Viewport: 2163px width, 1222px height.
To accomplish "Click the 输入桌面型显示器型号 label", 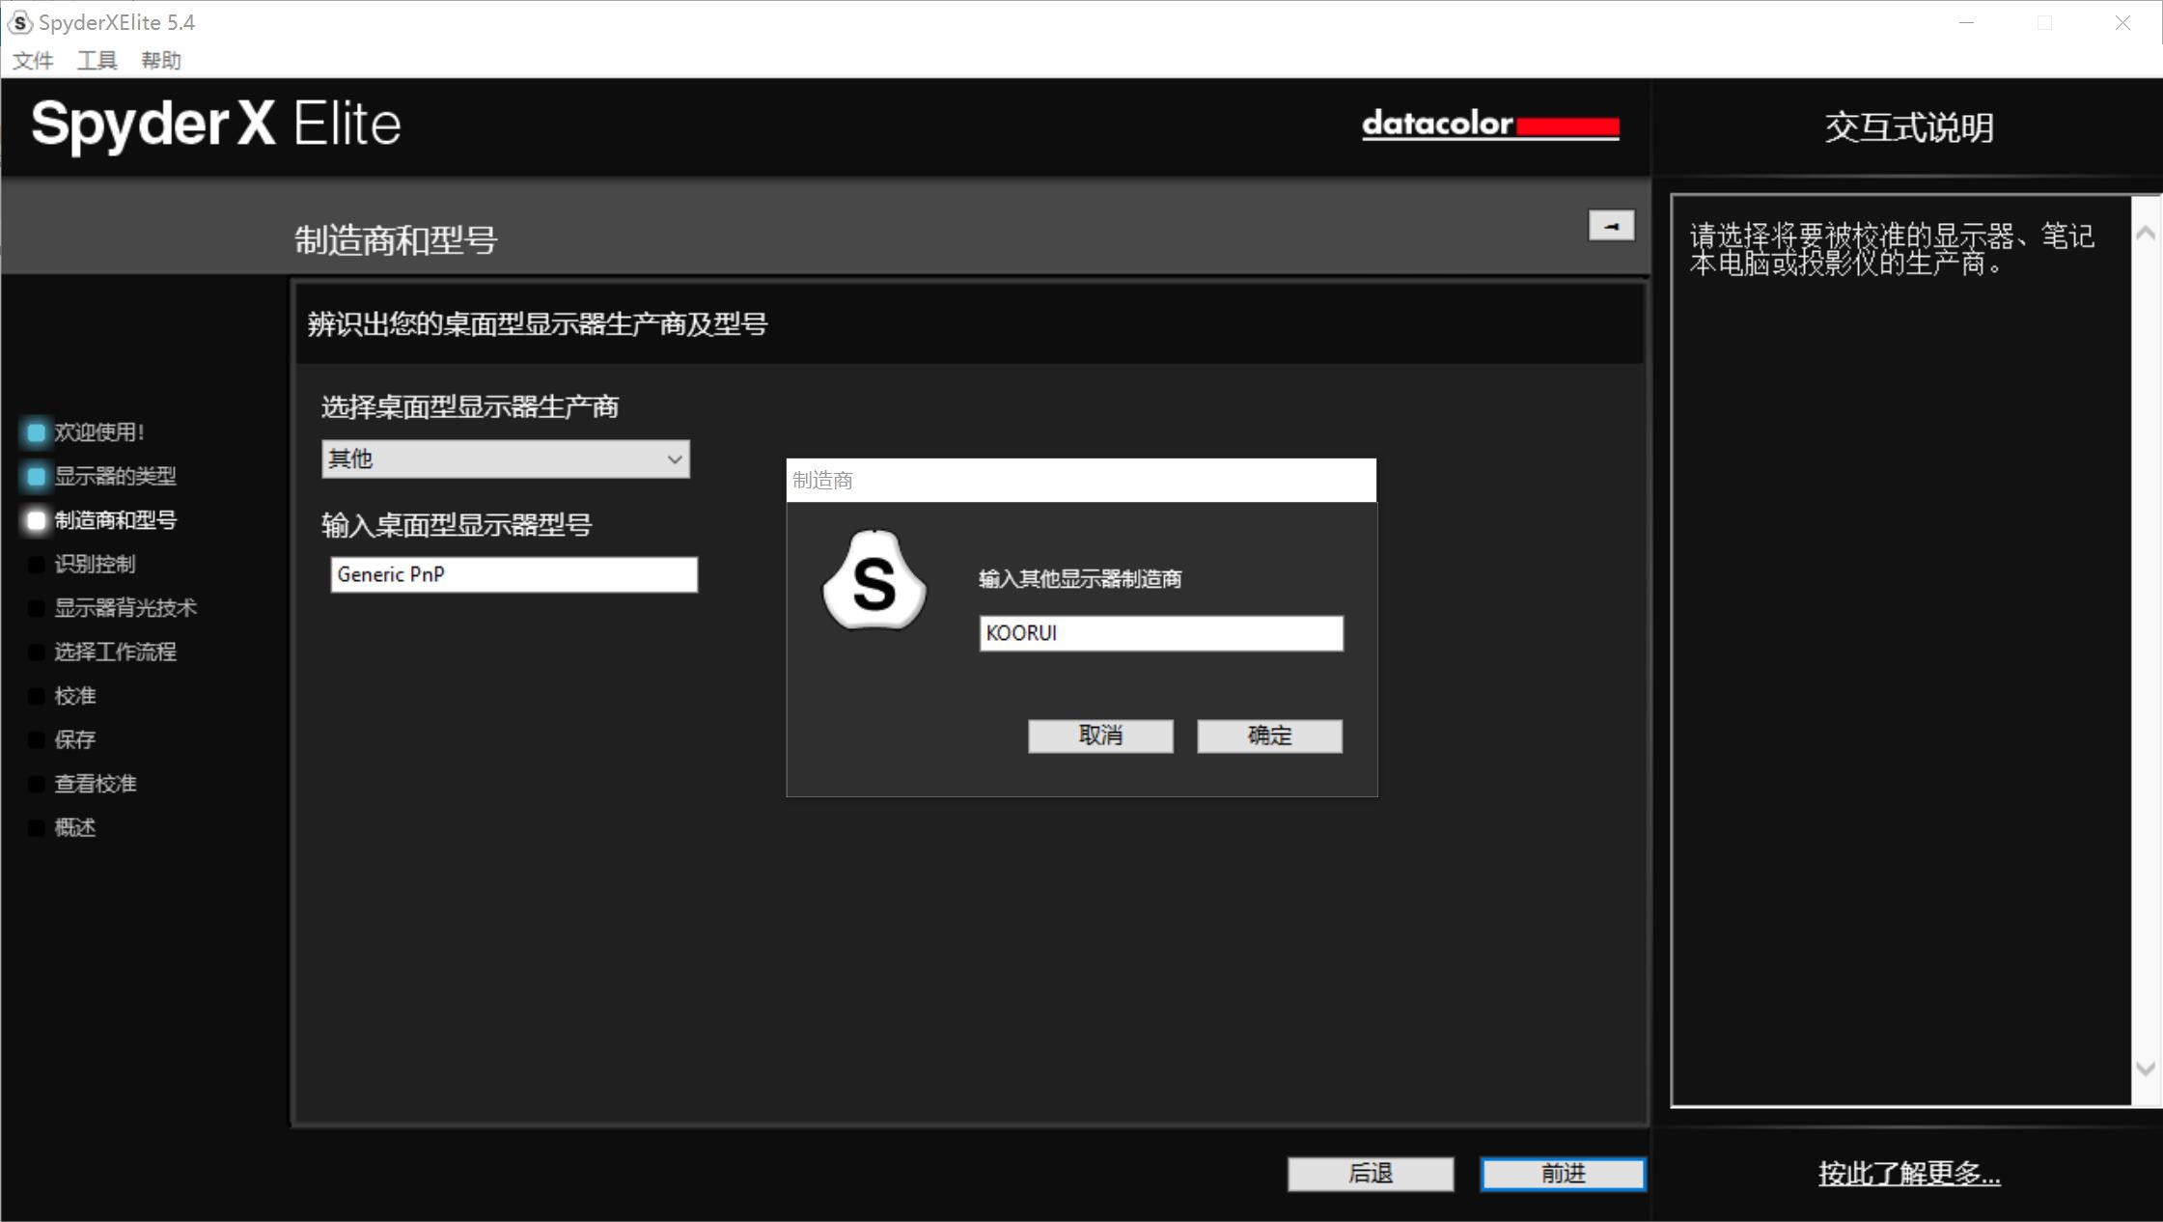I will point(457,525).
